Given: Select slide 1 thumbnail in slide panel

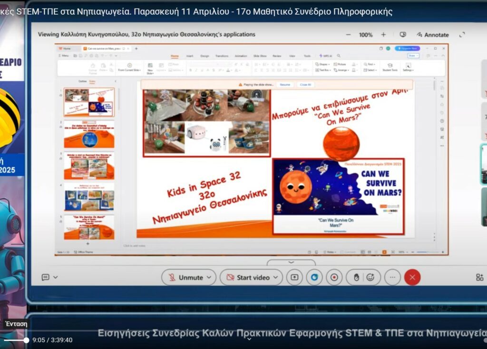Looking at the screenshot, I should click(x=89, y=102).
